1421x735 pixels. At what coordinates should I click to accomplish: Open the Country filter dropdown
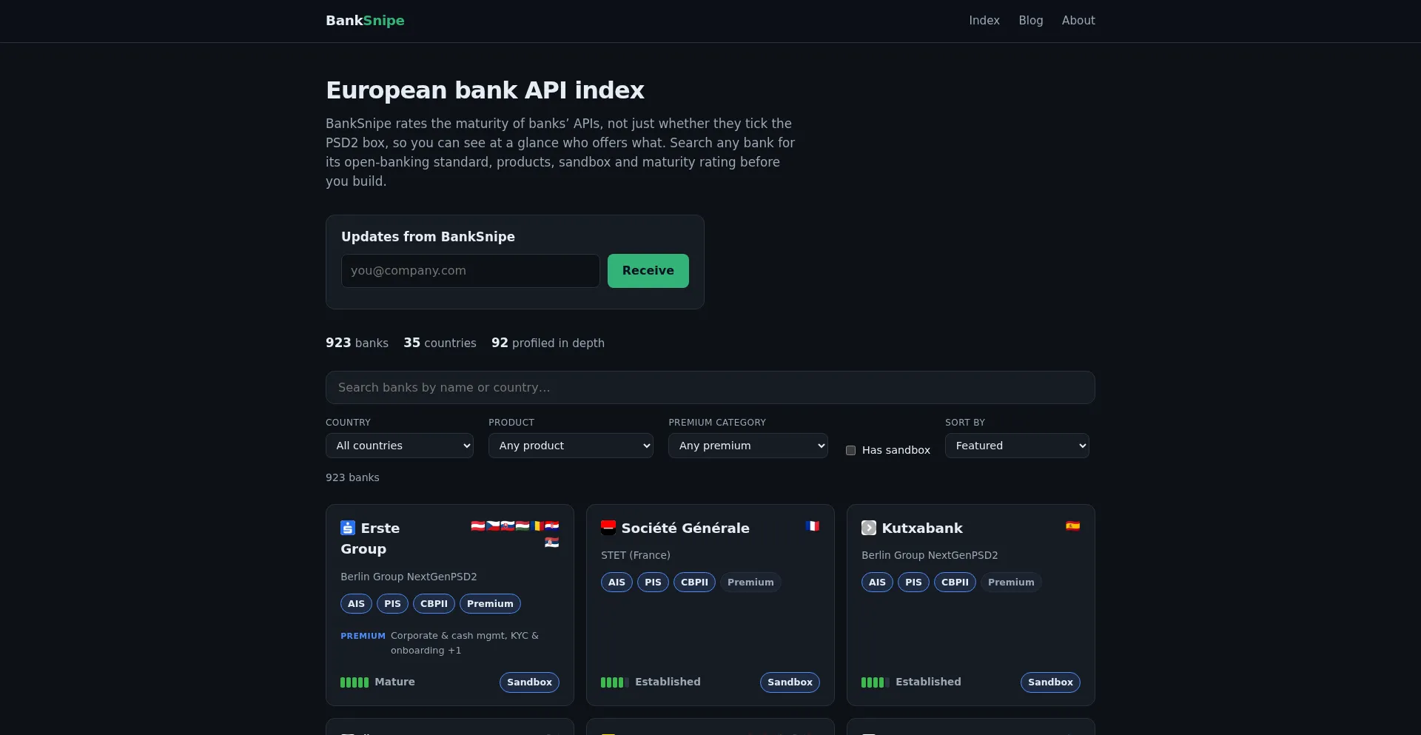point(400,446)
